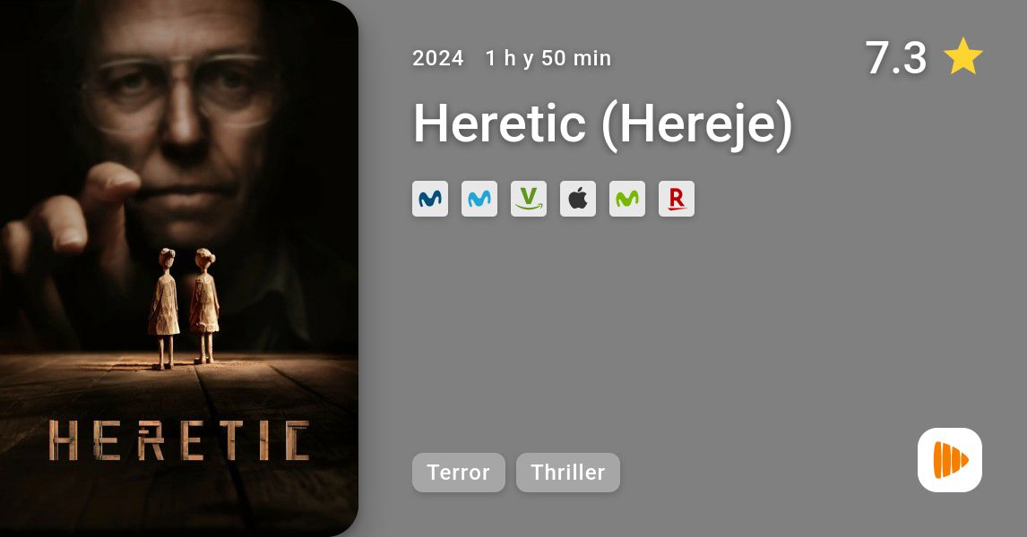1027x537 pixels.
Task: Open the Heretic movie poster
Action: pyautogui.click(x=179, y=268)
